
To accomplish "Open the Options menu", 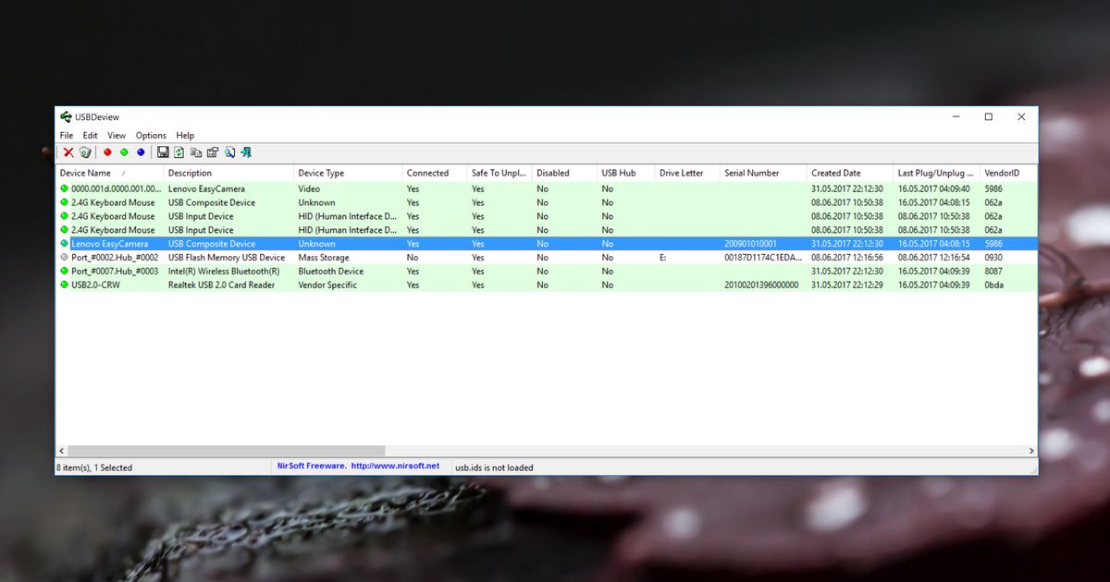I will click(150, 135).
